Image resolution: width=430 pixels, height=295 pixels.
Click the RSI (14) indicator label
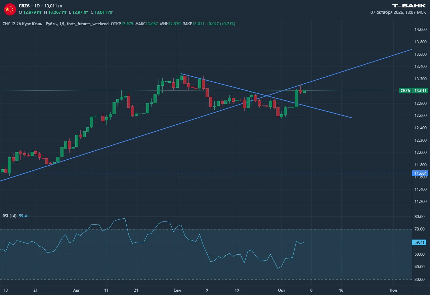pyautogui.click(x=9, y=216)
